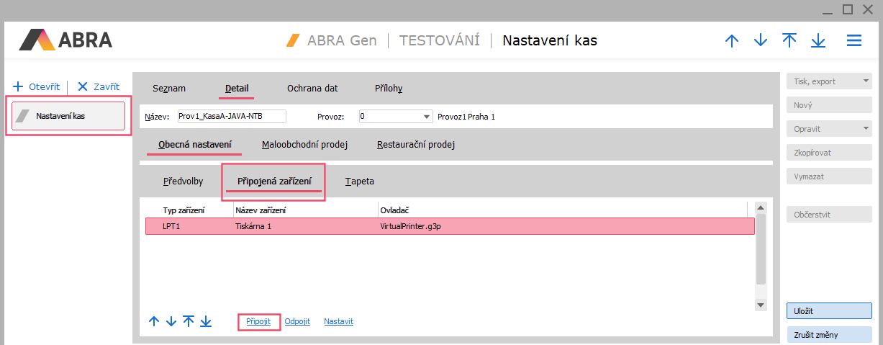Jump to first record with header arrow

(789, 41)
